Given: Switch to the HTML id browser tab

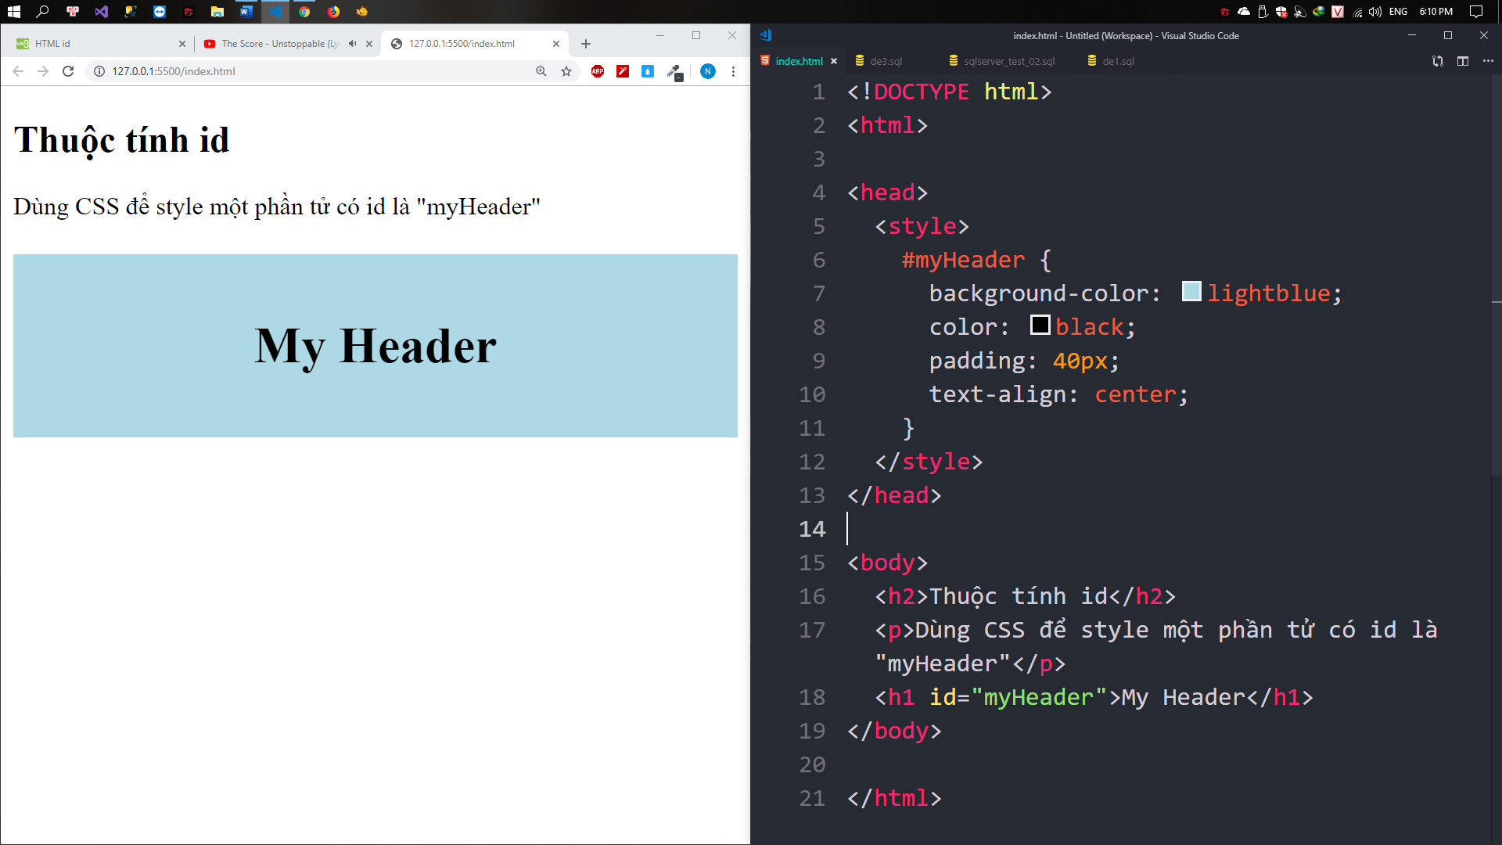Looking at the screenshot, I should pos(94,44).
